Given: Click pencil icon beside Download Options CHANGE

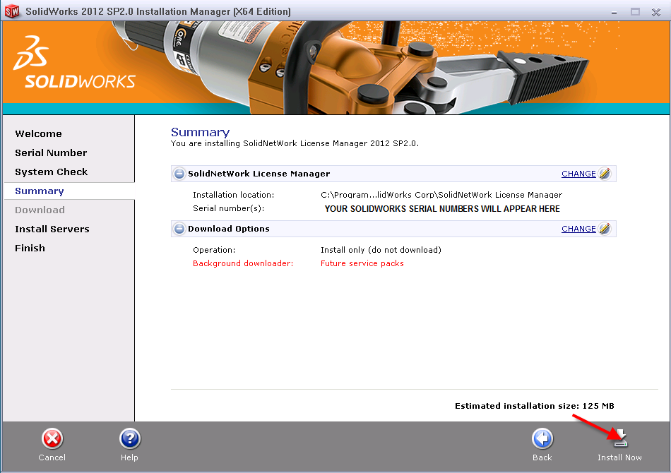Looking at the screenshot, I should (x=605, y=229).
